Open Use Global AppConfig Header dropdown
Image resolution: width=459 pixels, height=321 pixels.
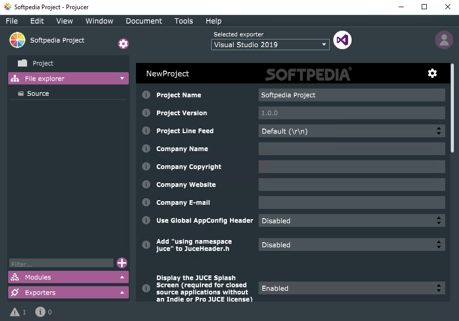click(x=352, y=221)
